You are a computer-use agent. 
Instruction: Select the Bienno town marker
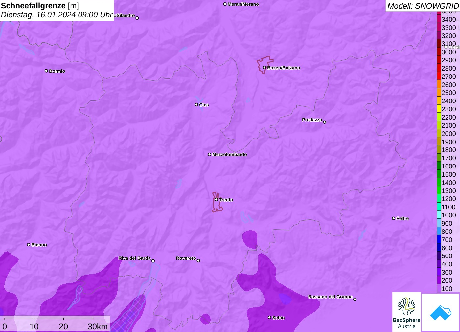29,245
